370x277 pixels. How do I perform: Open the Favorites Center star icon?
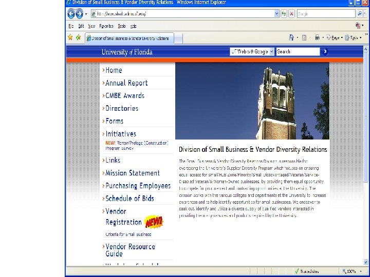point(70,37)
